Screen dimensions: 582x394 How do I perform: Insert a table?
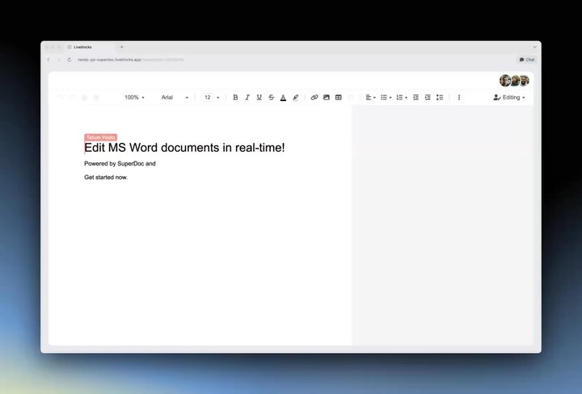(339, 98)
